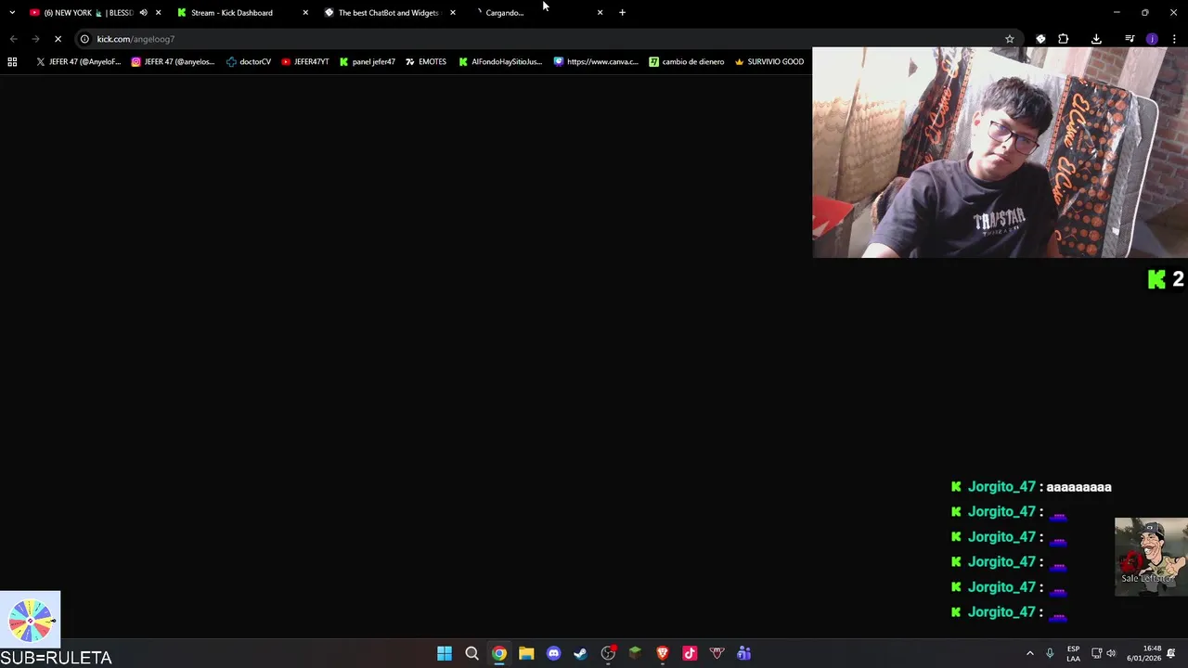Click the Sale Leftside avatar overlay
The height and width of the screenshot is (668, 1188).
point(1151,556)
